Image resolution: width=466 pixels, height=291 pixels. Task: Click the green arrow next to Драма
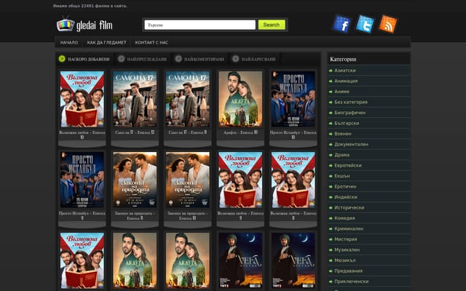331,155
